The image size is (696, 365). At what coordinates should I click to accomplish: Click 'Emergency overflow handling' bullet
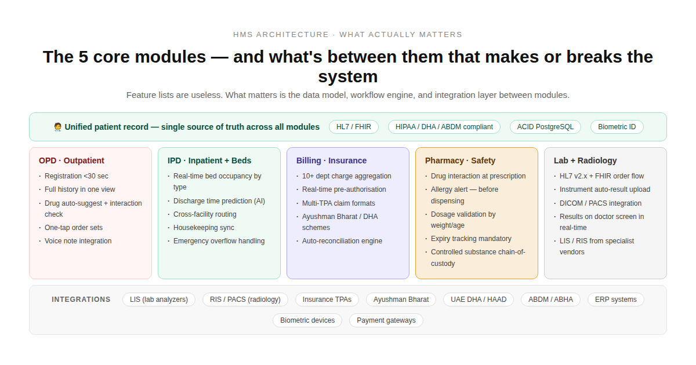pos(219,241)
